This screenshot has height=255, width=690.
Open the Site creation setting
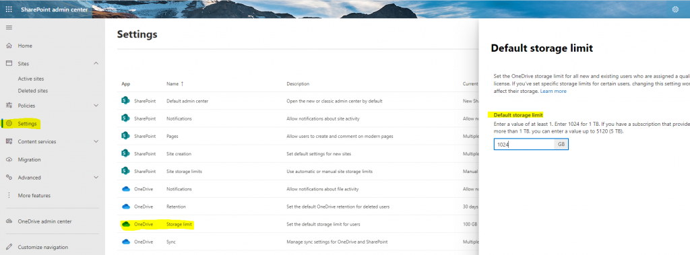click(x=179, y=154)
